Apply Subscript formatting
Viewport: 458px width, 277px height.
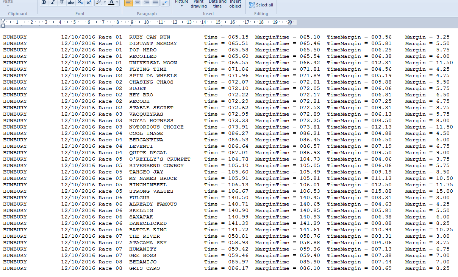[80, 2]
